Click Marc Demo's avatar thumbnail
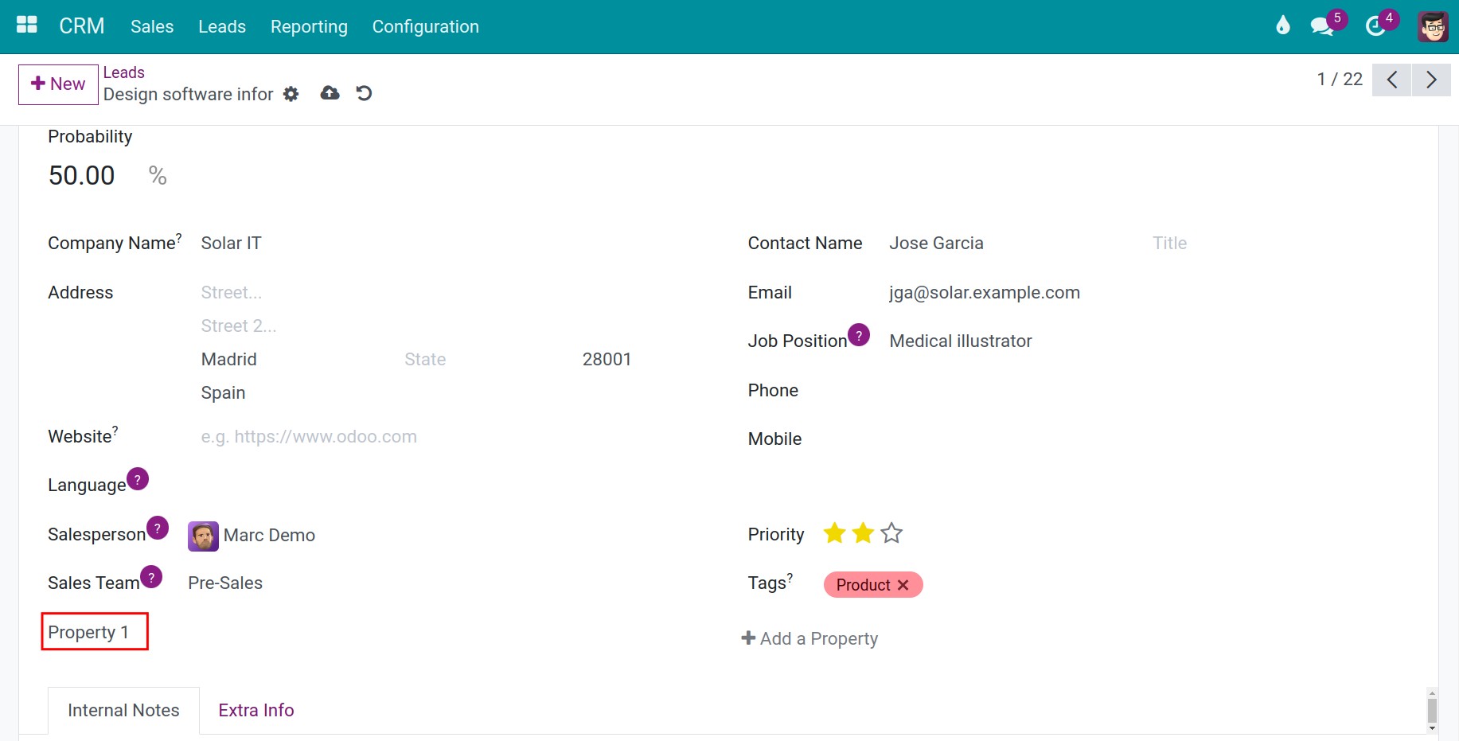 coord(203,536)
